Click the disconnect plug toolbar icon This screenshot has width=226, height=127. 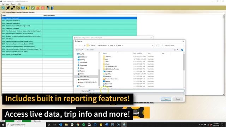point(13,8)
